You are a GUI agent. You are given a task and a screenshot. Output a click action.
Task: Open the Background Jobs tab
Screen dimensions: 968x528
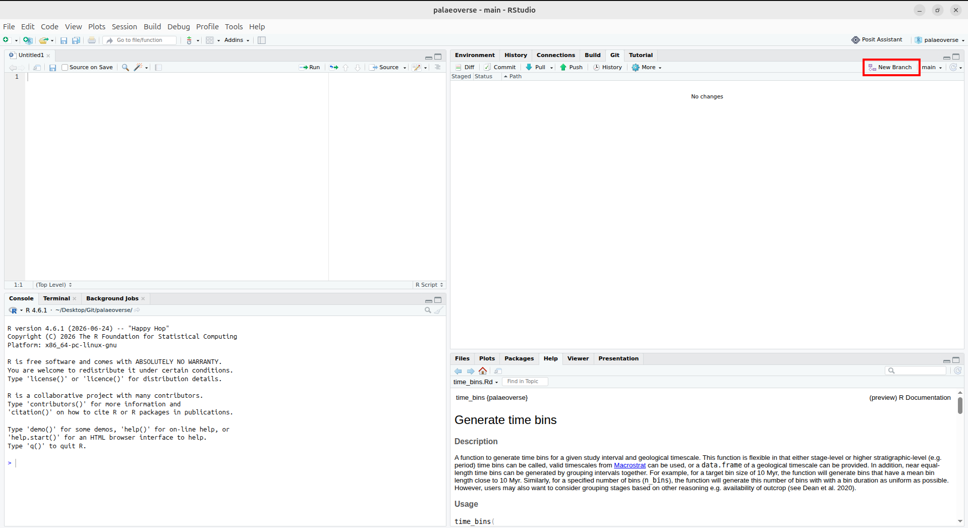[112, 299]
